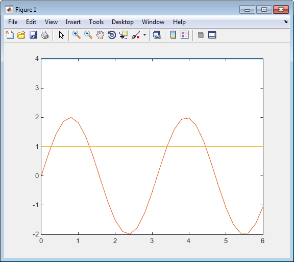Select the Brush data tool

pyautogui.click(x=136, y=35)
